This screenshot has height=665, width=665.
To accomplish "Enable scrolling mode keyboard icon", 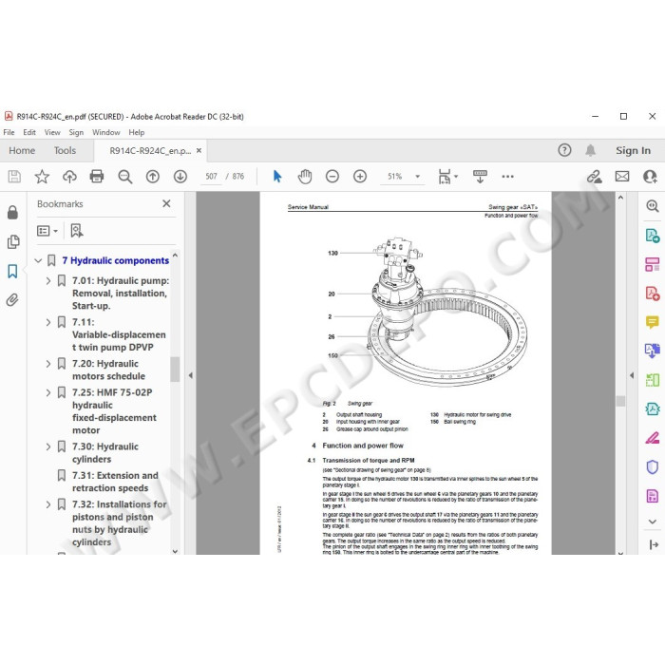I will [480, 177].
